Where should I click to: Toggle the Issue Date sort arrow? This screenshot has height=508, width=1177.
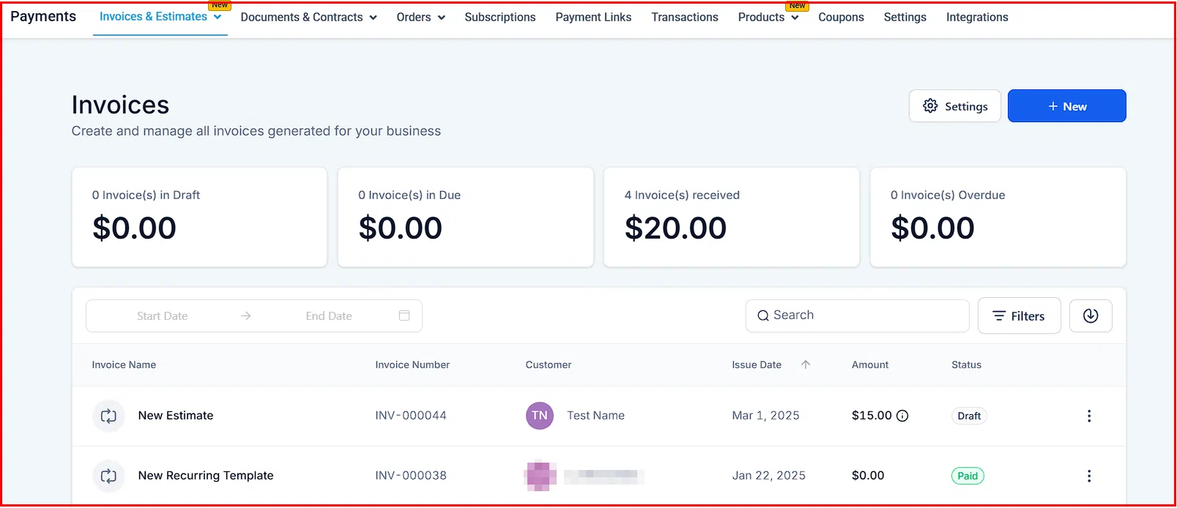(x=806, y=365)
